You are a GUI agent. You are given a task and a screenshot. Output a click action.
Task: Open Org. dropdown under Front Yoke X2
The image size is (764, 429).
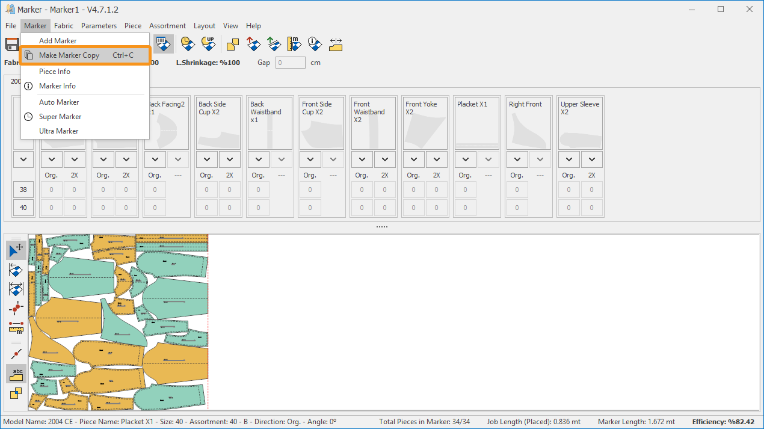pyautogui.click(x=413, y=159)
